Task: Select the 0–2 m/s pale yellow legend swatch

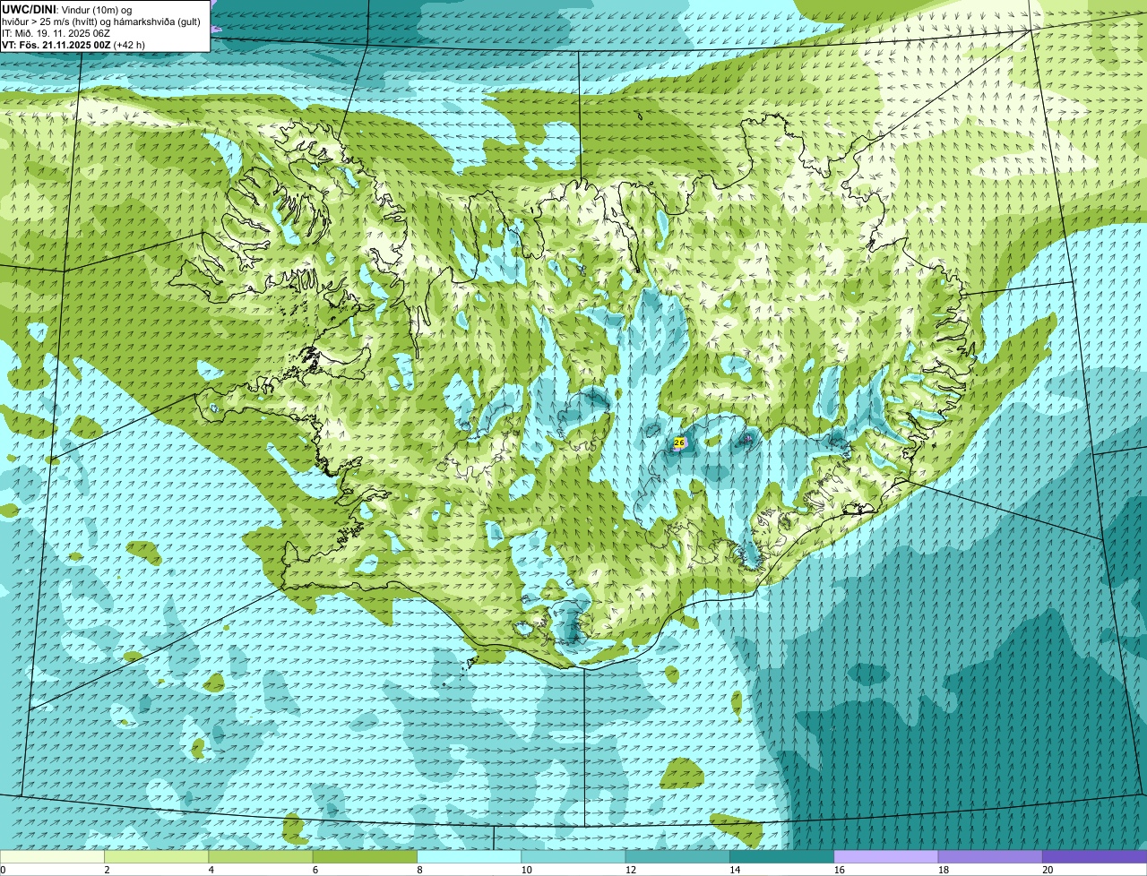Action: pyautogui.click(x=52, y=856)
